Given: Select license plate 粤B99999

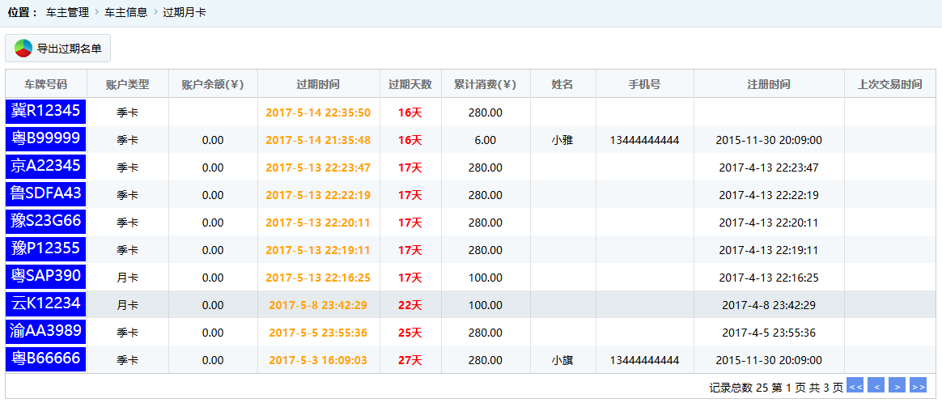Looking at the screenshot, I should 45,139.
